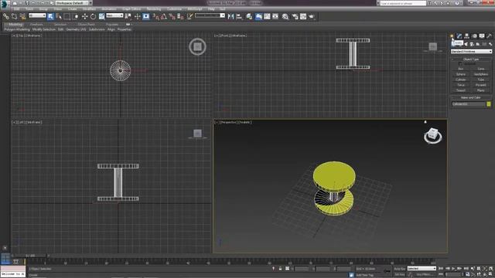Toggle the 3D Snaps button

155,16
